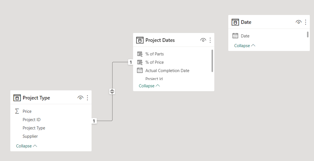314x161 pixels.
Task: Toggle visibility of the Date table
Action: (298, 22)
